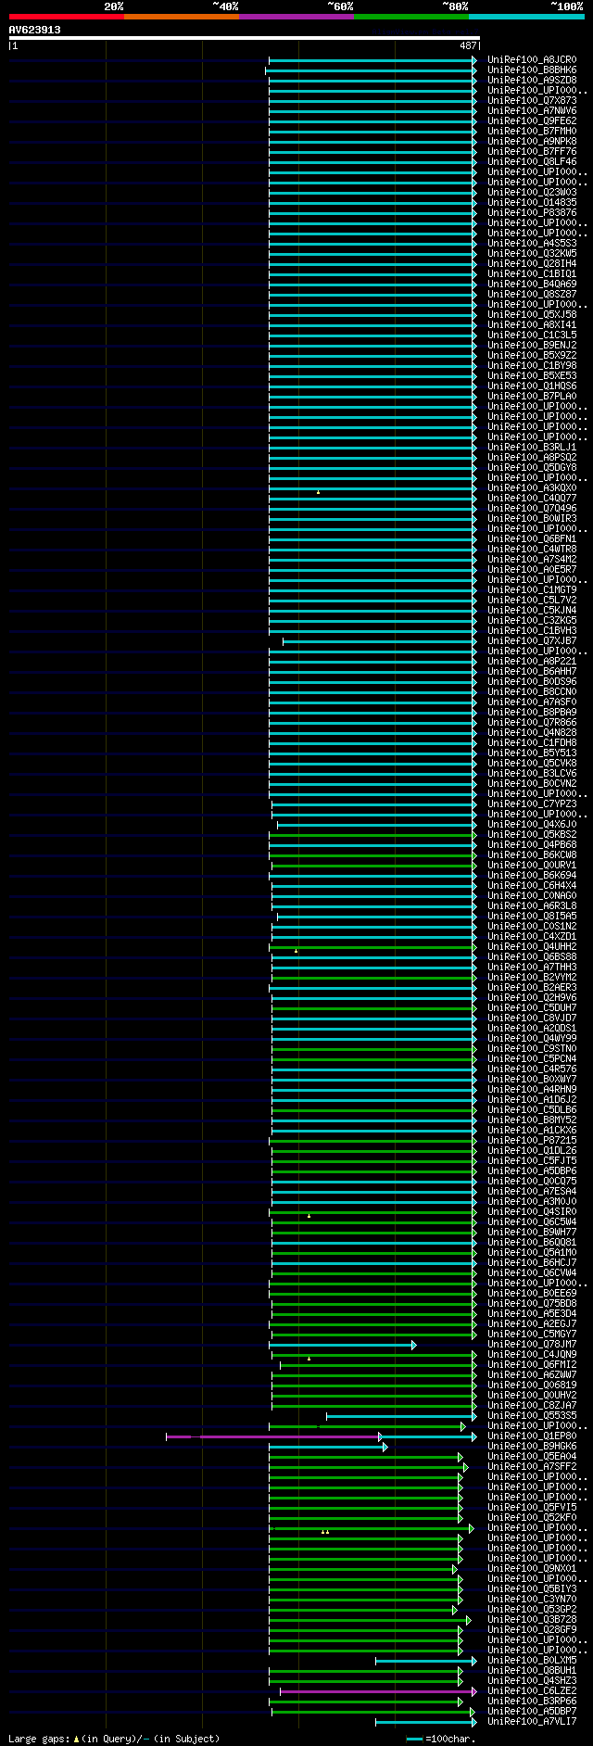Select hit label UniRef100_C1BIQ1
The image size is (593, 1746).
pos(532,274)
